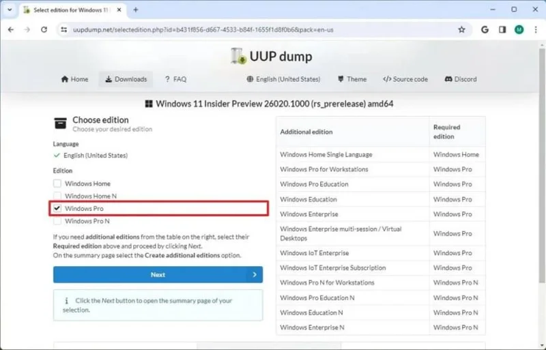The width and height of the screenshot is (546, 350).
Task: Open the browser side panel
Action: click(x=502, y=29)
